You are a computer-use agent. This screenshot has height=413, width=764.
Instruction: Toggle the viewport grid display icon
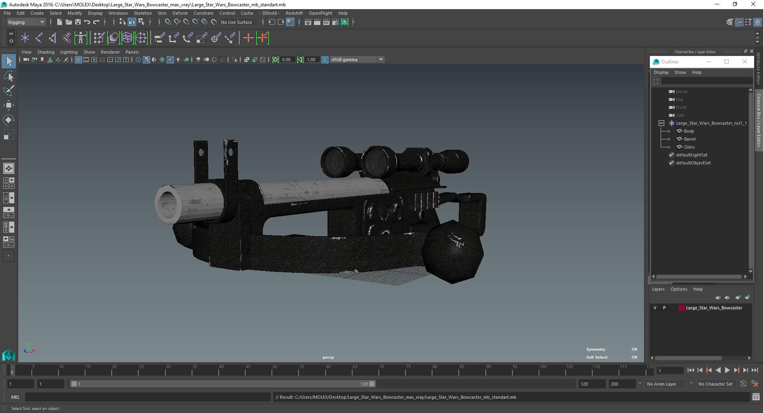78,60
